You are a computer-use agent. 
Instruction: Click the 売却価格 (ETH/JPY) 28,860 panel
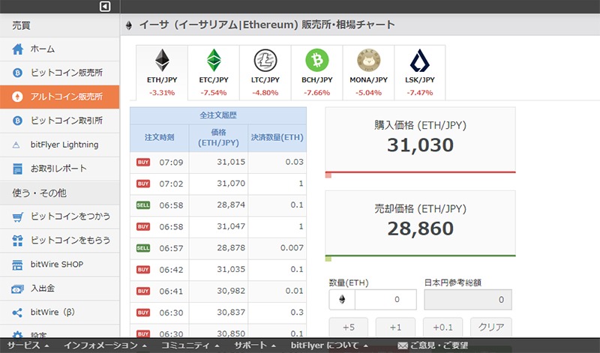420,223
